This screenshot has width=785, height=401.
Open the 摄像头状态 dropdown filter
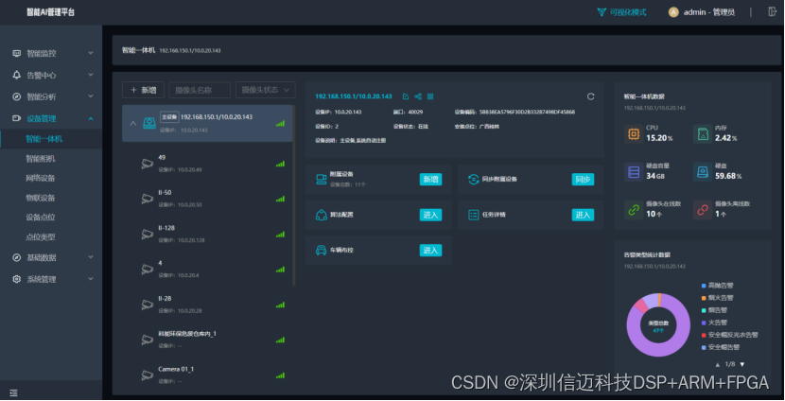point(266,90)
